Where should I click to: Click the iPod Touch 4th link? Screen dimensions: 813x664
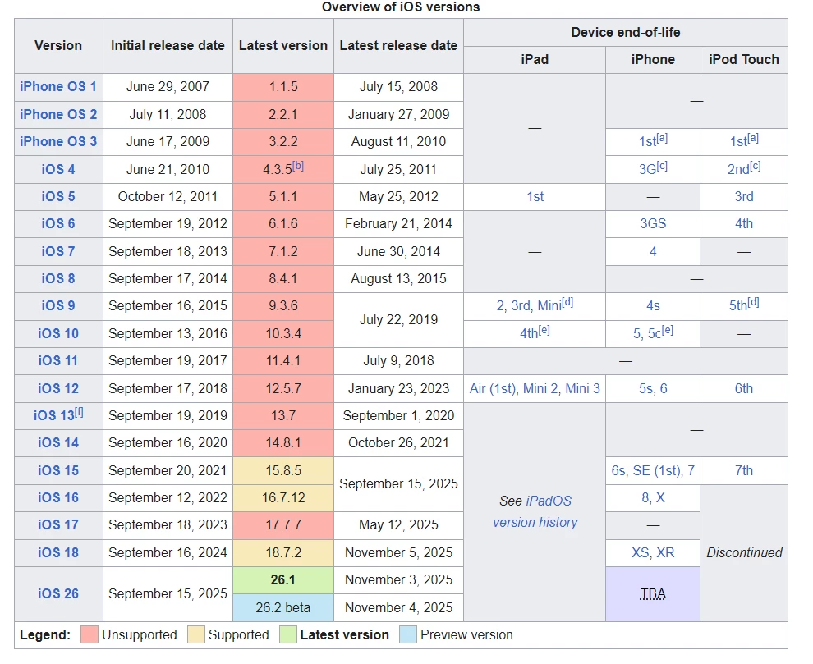point(744,223)
